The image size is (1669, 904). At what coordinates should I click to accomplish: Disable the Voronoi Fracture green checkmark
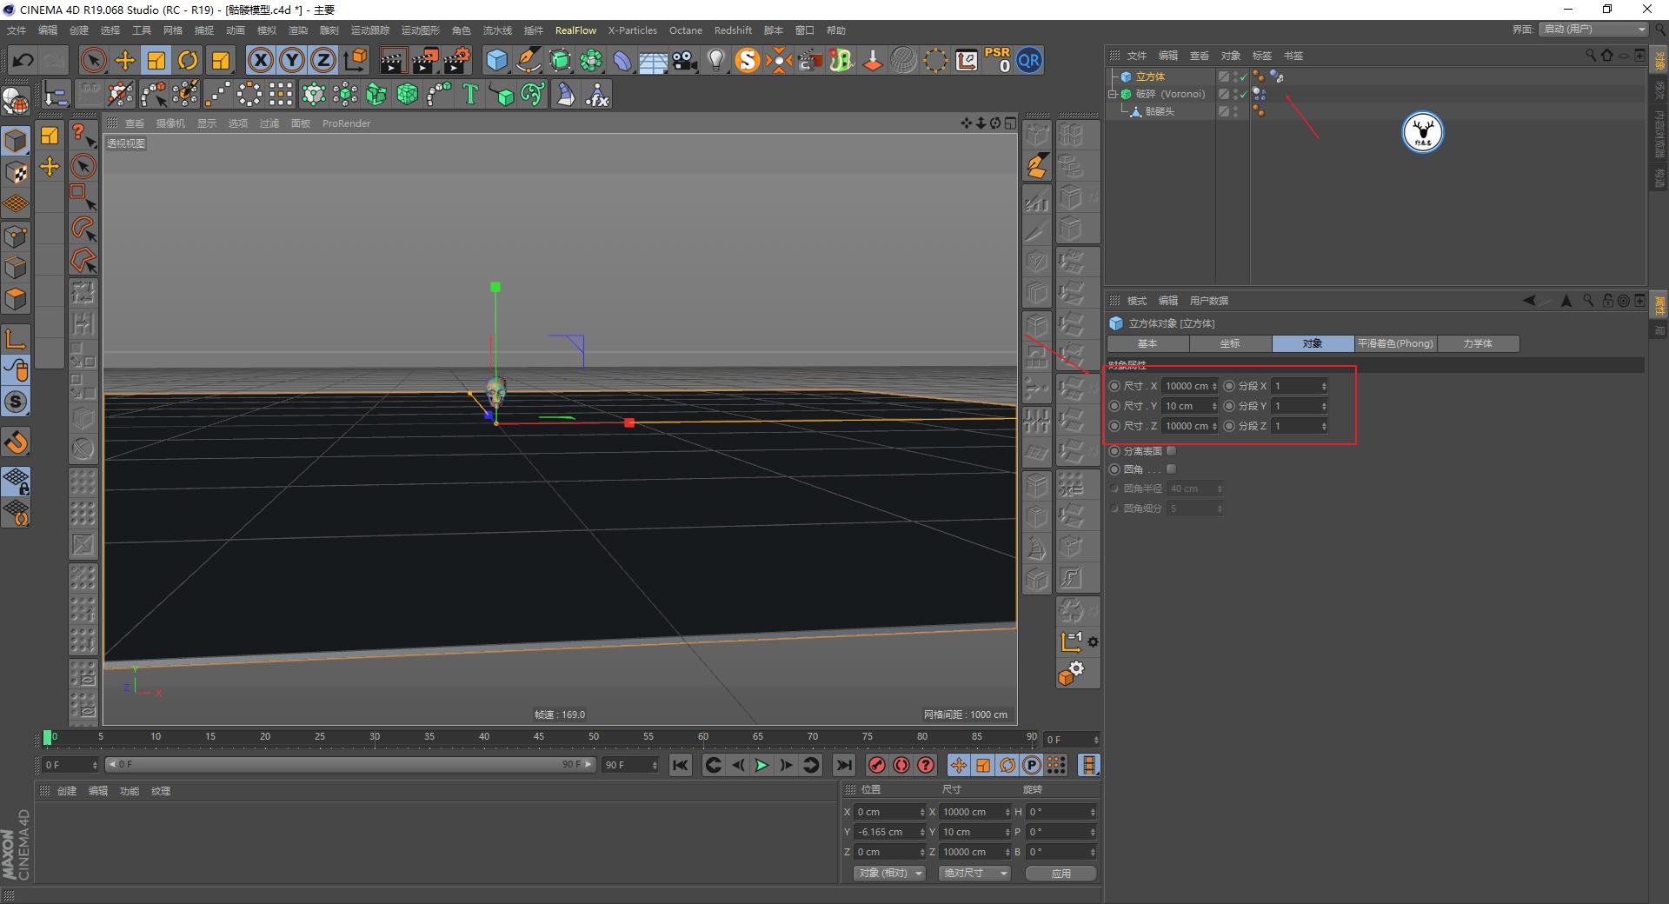[x=1243, y=96]
